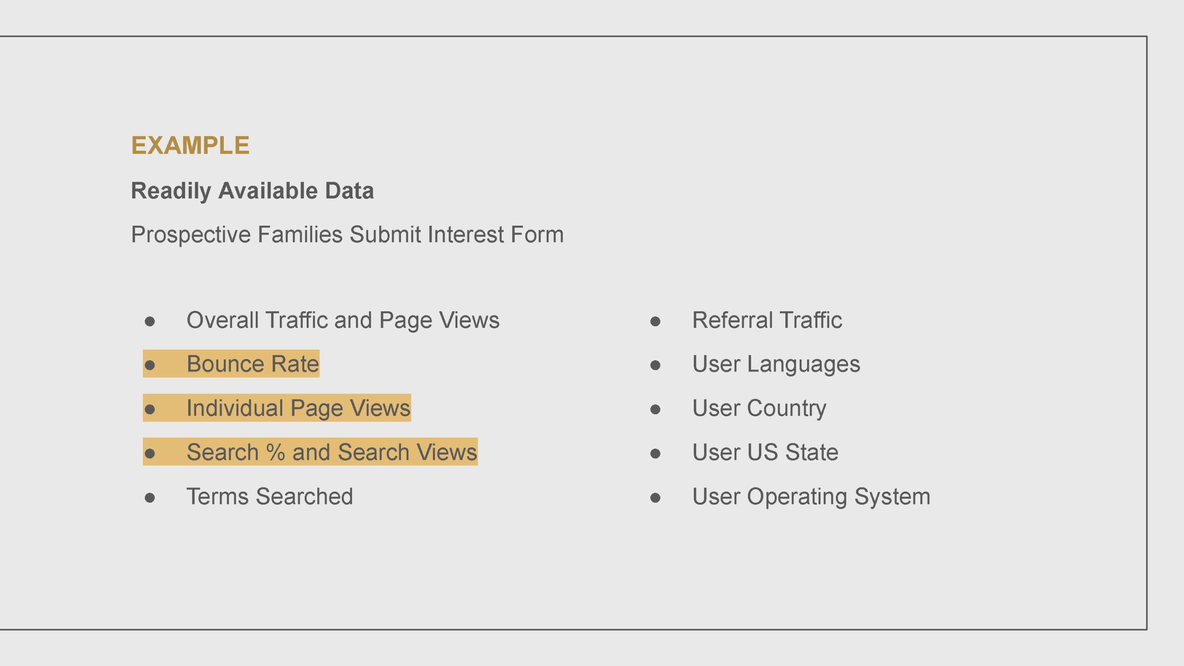Click bullet dot before Terms Searched
The width and height of the screenshot is (1184, 666).
149,498
